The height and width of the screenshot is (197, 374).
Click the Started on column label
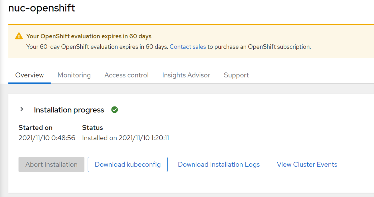[36, 128]
